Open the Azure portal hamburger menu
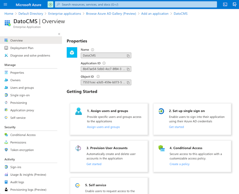 pos(5,4)
